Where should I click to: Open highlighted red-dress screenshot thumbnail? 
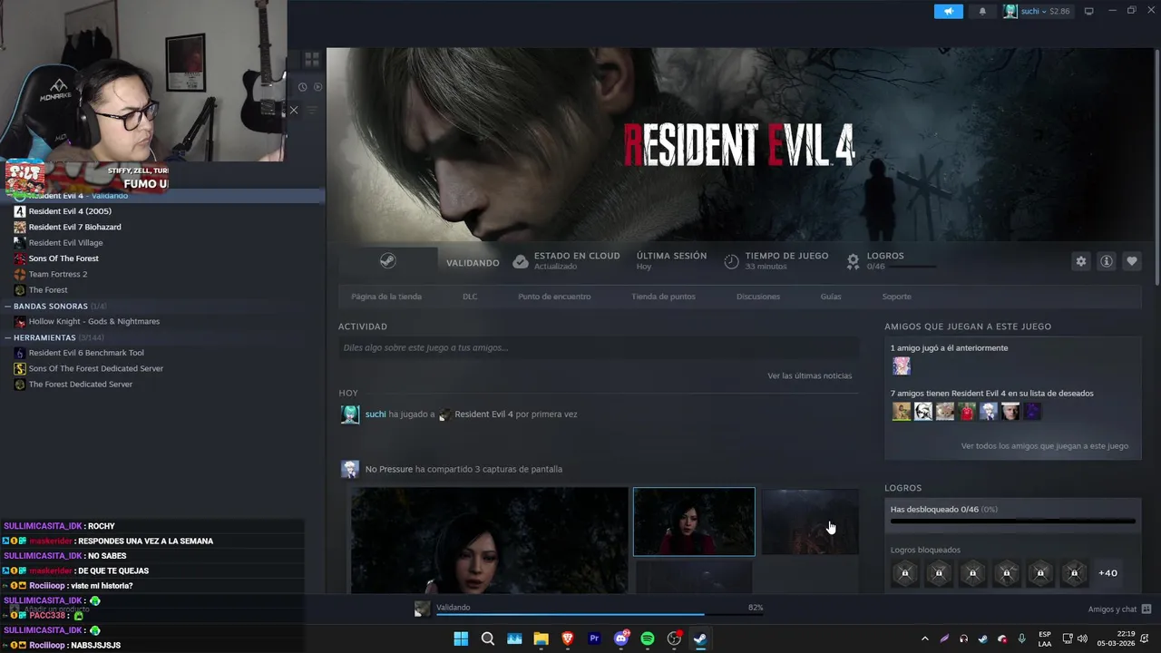point(694,521)
